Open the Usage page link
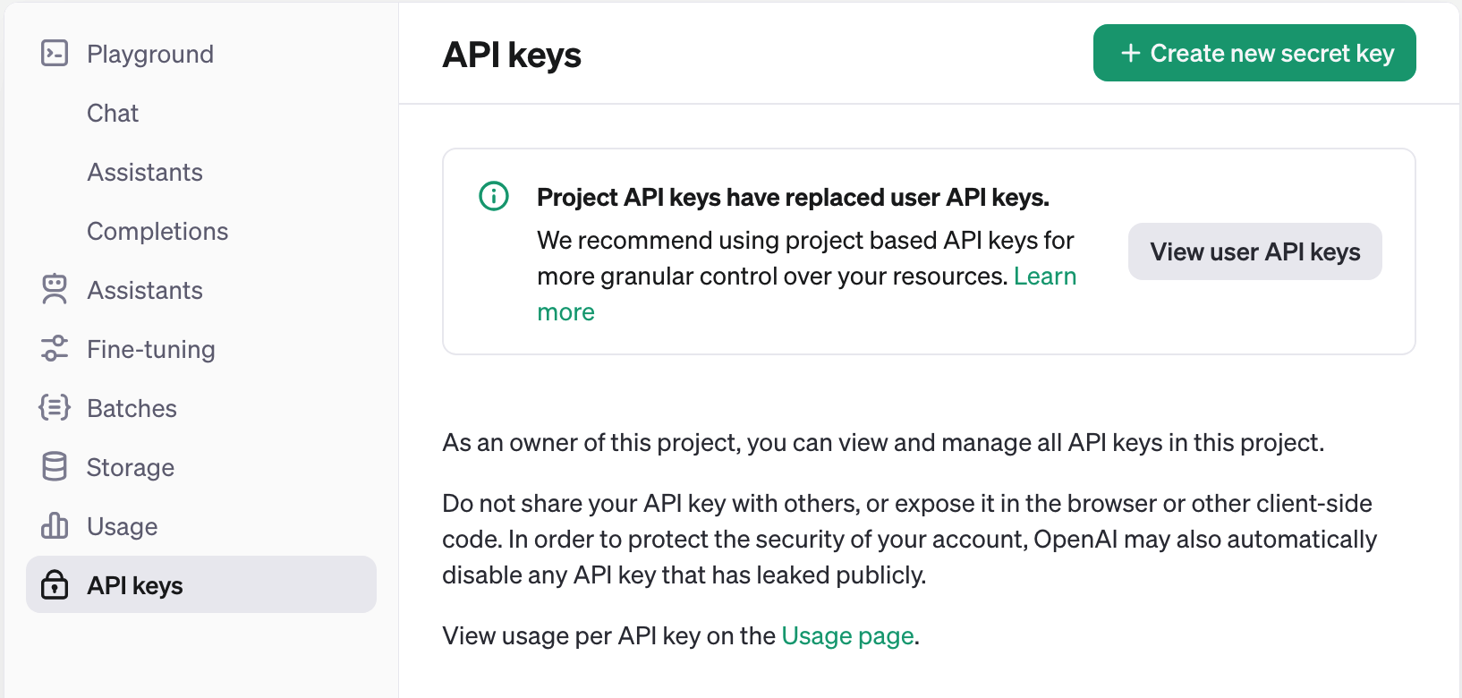The width and height of the screenshot is (1462, 698). tap(848, 636)
